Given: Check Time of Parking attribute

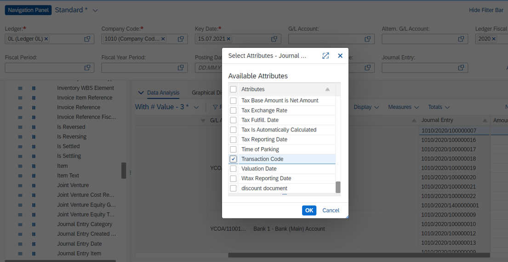Looking at the screenshot, I should tap(233, 149).
